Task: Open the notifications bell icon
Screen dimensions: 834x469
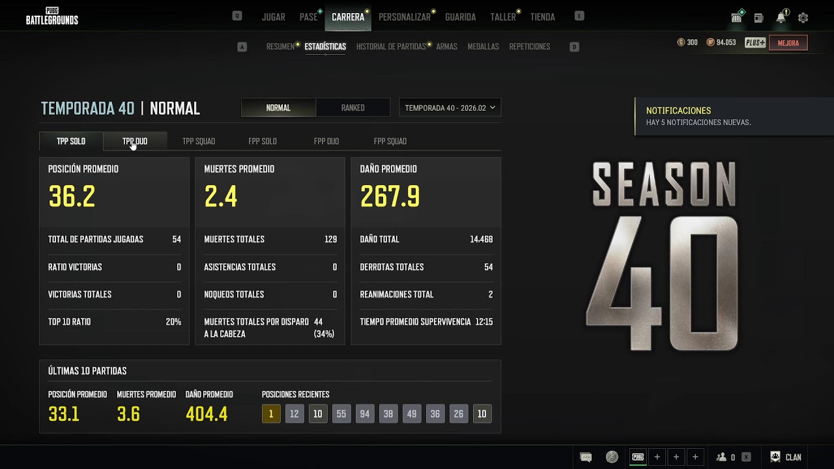Action: pyautogui.click(x=781, y=18)
